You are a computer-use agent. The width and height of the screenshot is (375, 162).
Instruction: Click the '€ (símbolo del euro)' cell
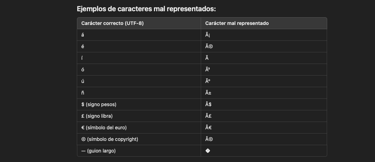click(139, 128)
